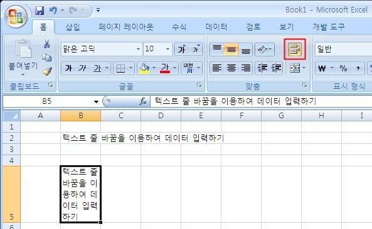This screenshot has height=229, width=372.
Task: Toggle middle vertical alignment
Action: (x=231, y=49)
